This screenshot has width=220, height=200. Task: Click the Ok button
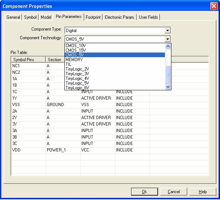tap(144, 192)
